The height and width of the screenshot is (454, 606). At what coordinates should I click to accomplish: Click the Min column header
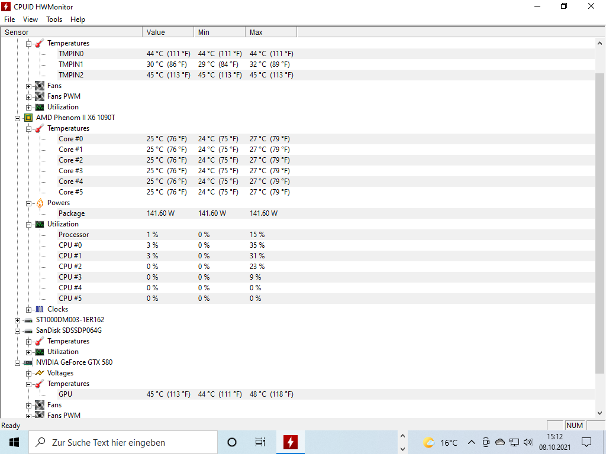[x=220, y=32]
